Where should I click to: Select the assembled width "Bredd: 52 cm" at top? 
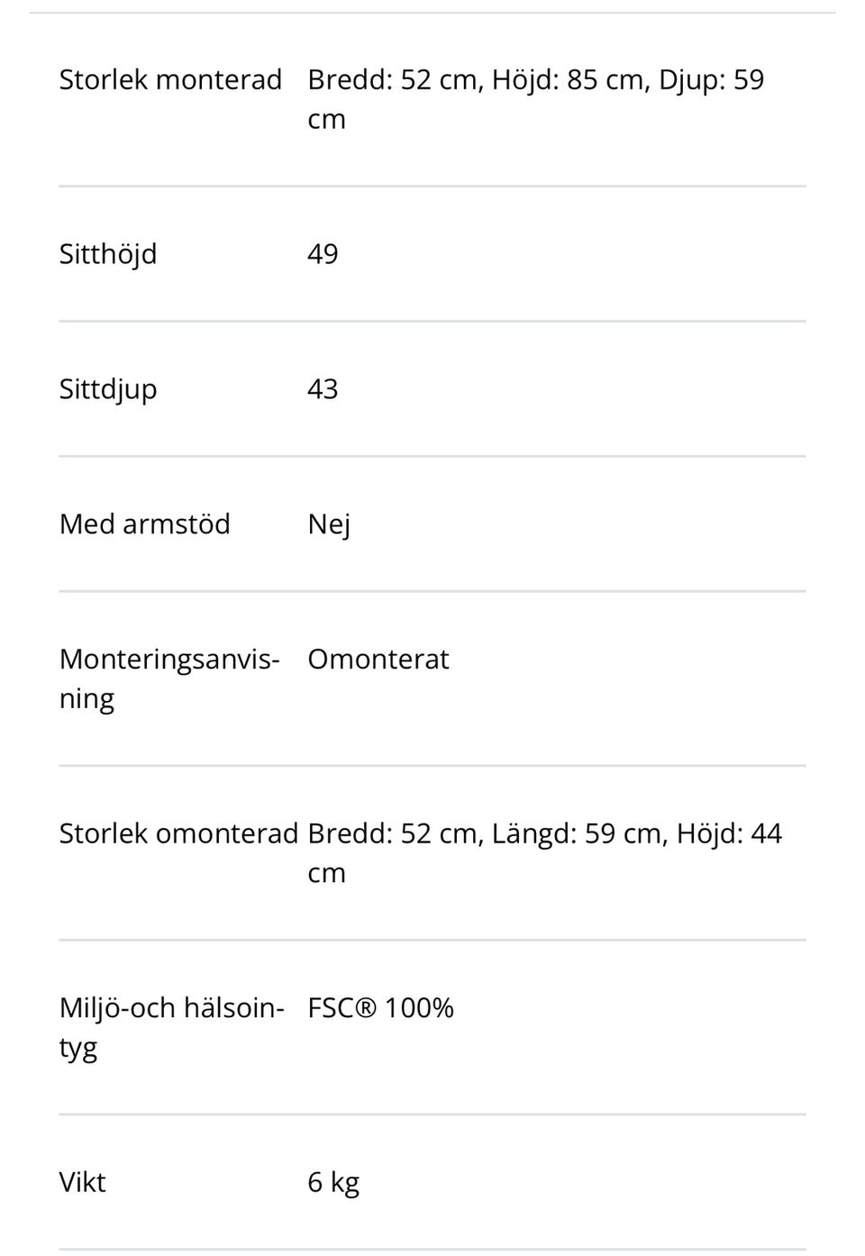click(x=393, y=79)
